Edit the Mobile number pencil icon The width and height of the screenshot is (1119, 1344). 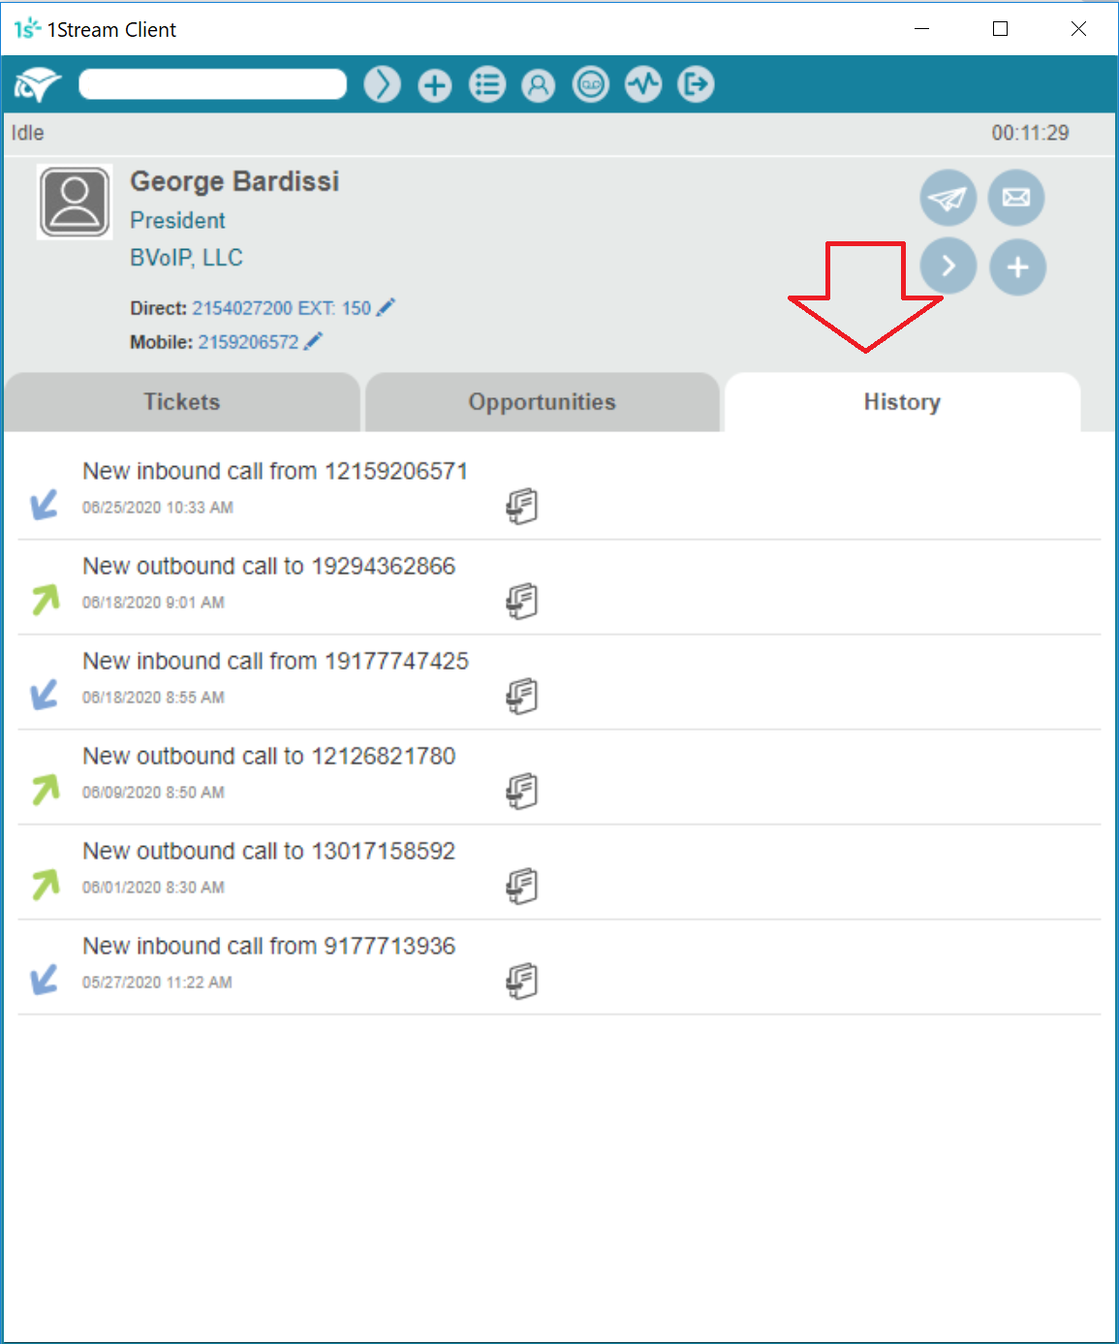coord(313,341)
